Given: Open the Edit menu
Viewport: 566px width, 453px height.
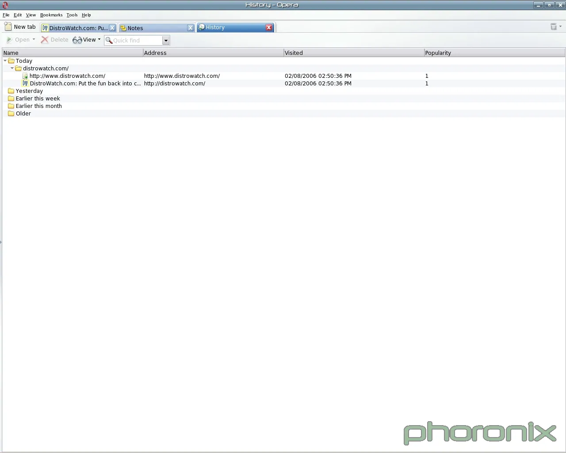Looking at the screenshot, I should (18, 15).
